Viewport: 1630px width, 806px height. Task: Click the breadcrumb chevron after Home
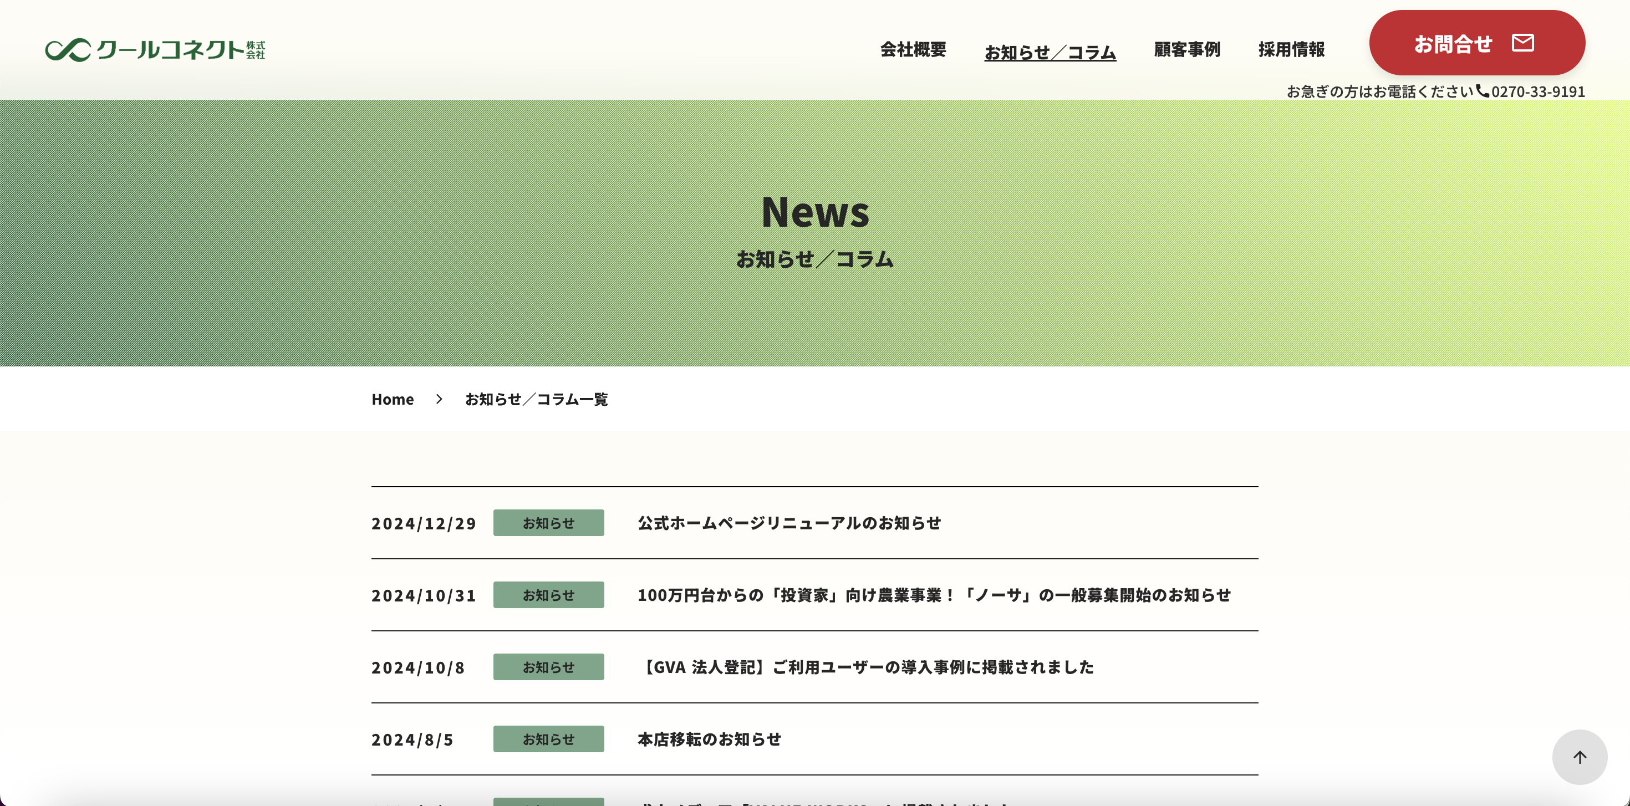tap(439, 399)
